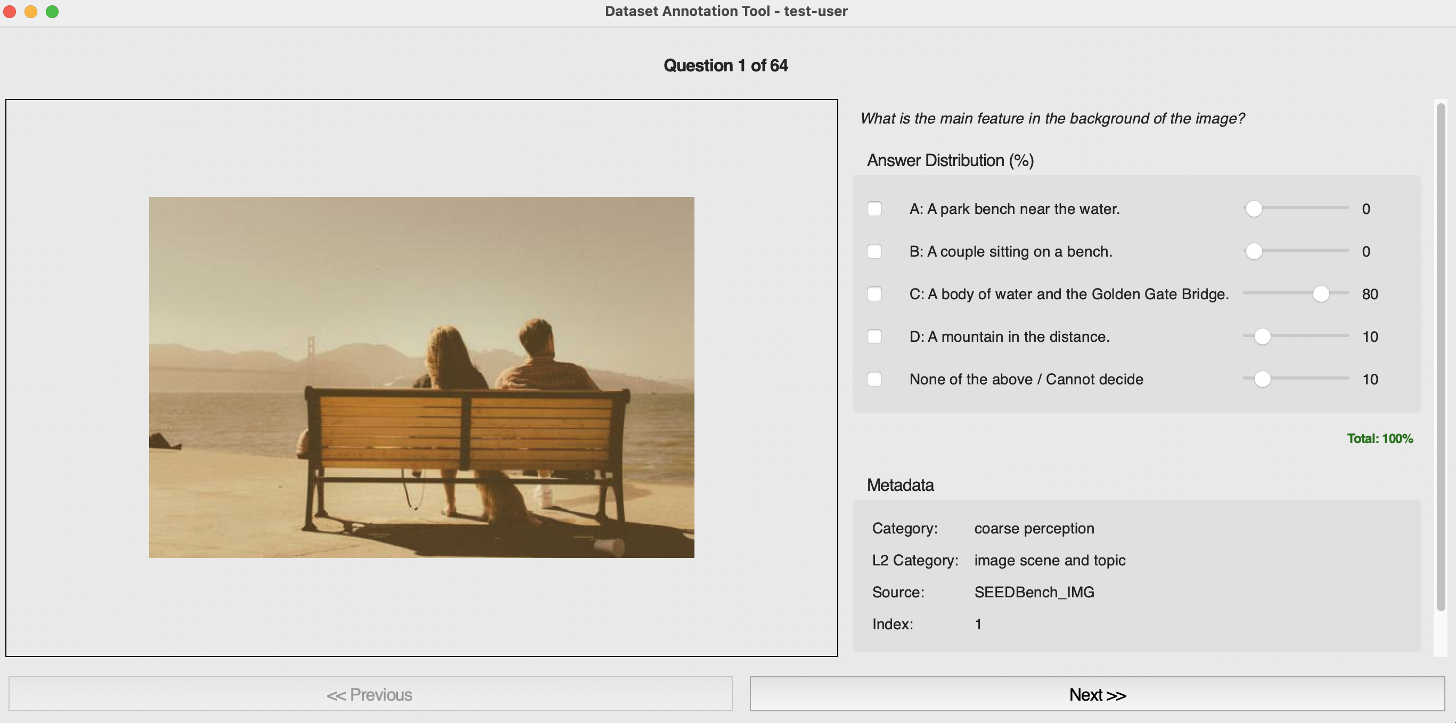The height and width of the screenshot is (723, 1456).
Task: Click slider handle for option B
Action: (x=1254, y=251)
